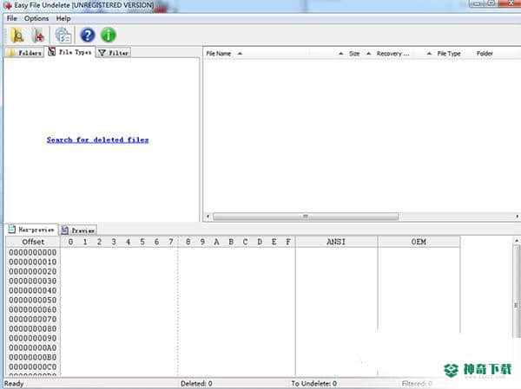Sort by the File Name column header
Screen dimensions: 521x389
[218, 54]
